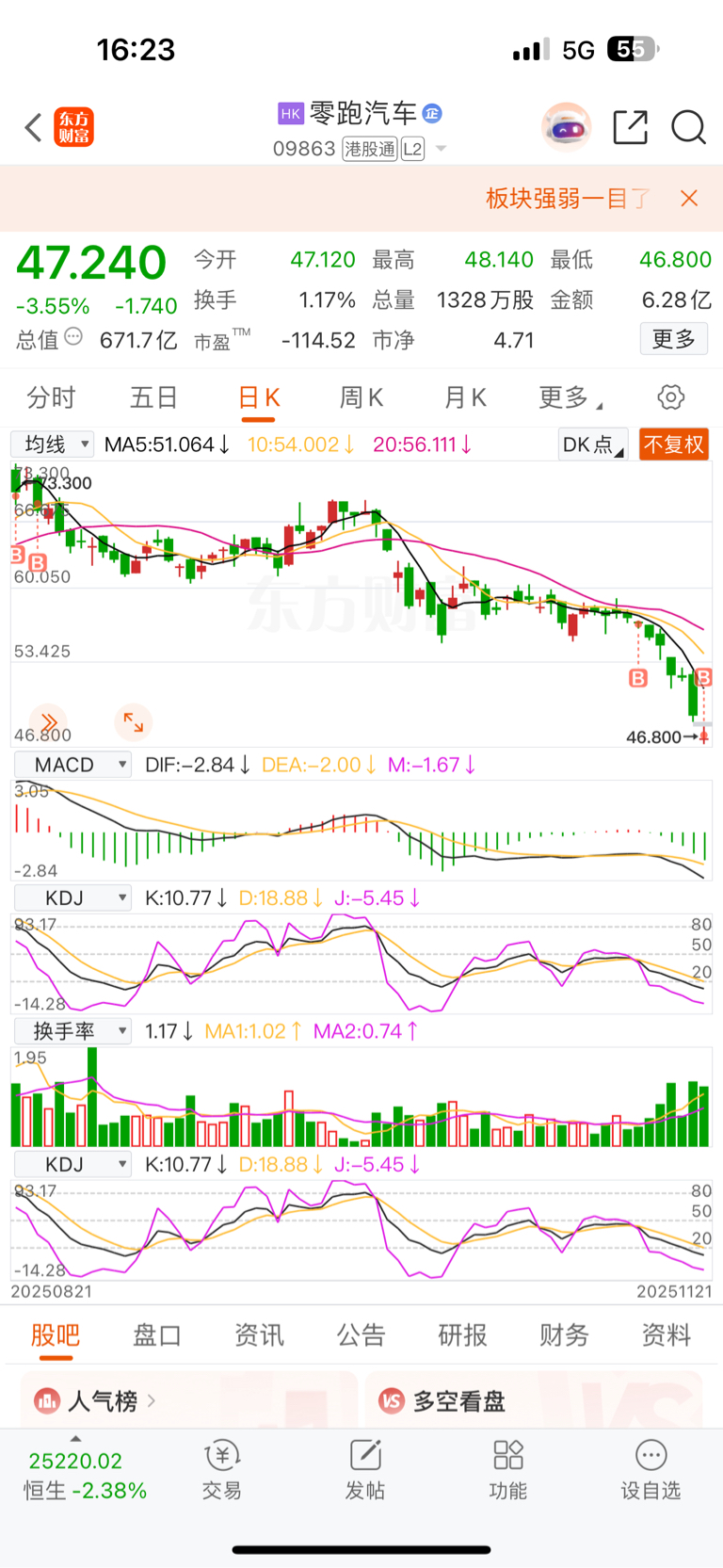Tap the B marker at the chart's left edge
Screen dimensions: 723x1568
(x=17, y=556)
